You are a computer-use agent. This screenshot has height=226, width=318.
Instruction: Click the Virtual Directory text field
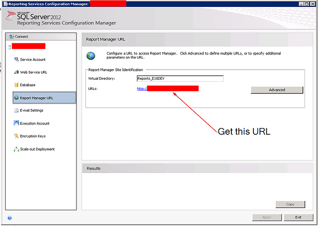[x=180, y=78]
